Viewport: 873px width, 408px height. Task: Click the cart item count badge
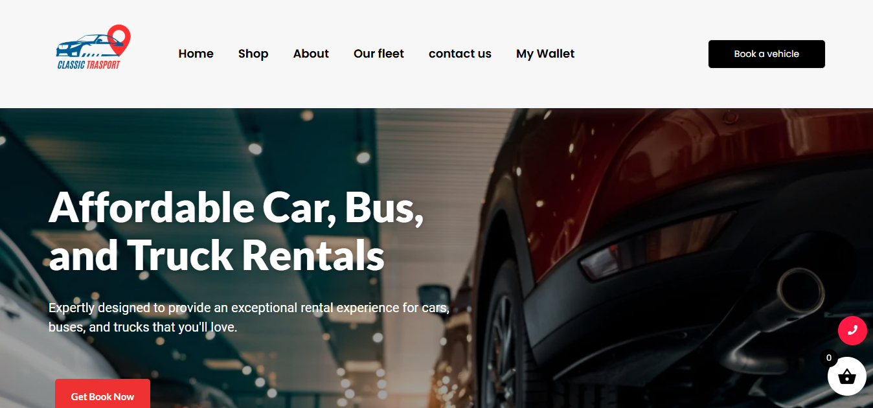click(x=829, y=357)
